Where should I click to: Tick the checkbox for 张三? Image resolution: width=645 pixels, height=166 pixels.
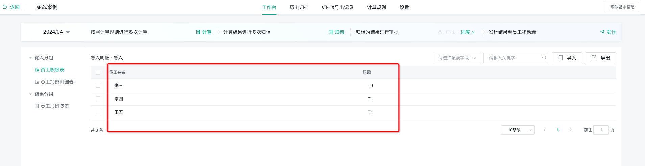point(98,85)
